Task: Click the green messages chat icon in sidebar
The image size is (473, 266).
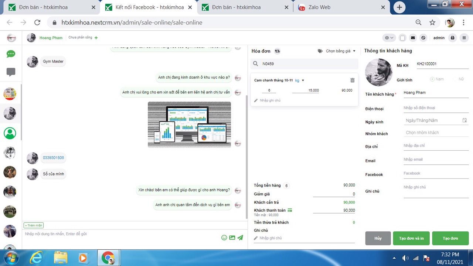Action: click(x=11, y=54)
